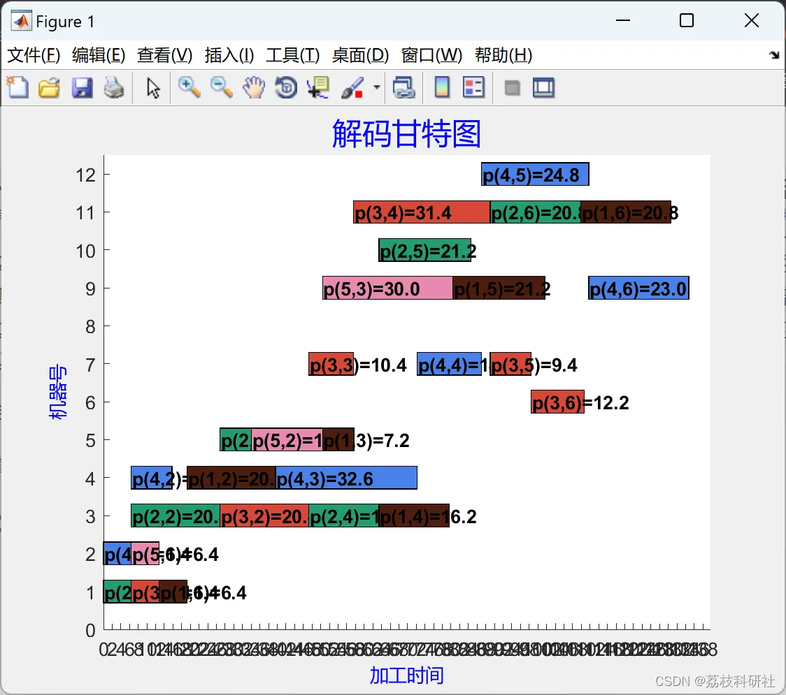Activate the Pan tool
This screenshot has width=786, height=695.
(254, 87)
